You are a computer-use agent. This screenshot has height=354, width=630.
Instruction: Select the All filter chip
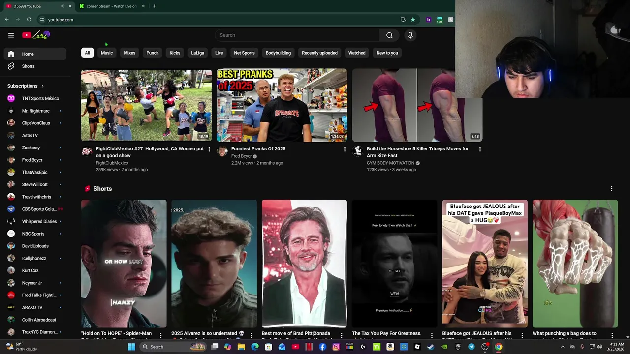click(87, 53)
